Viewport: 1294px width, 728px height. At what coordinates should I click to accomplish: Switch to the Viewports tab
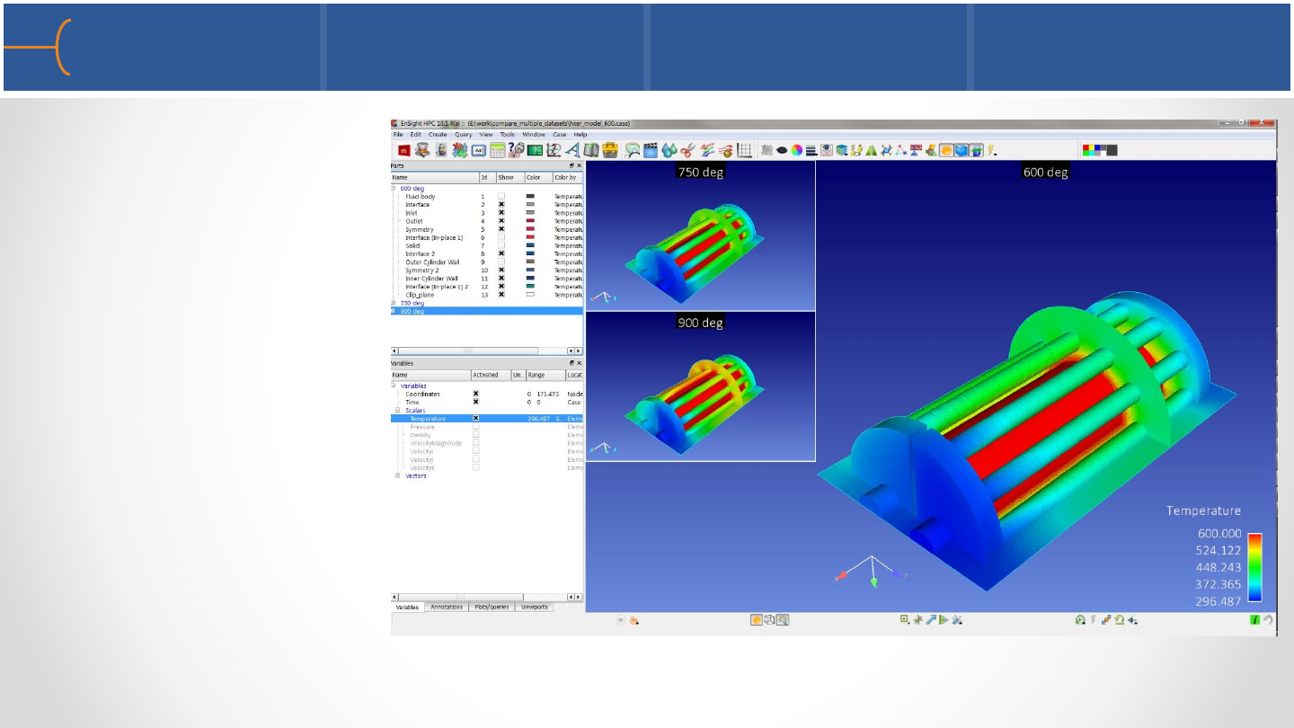tap(535, 607)
